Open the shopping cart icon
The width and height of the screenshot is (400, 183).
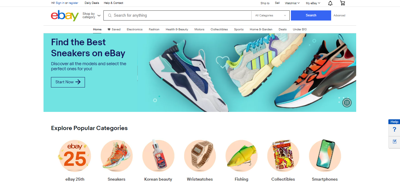pyautogui.click(x=342, y=3)
